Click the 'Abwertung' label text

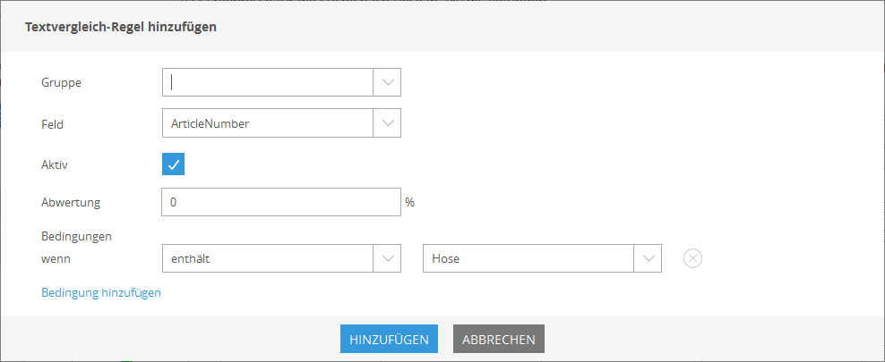(x=71, y=203)
